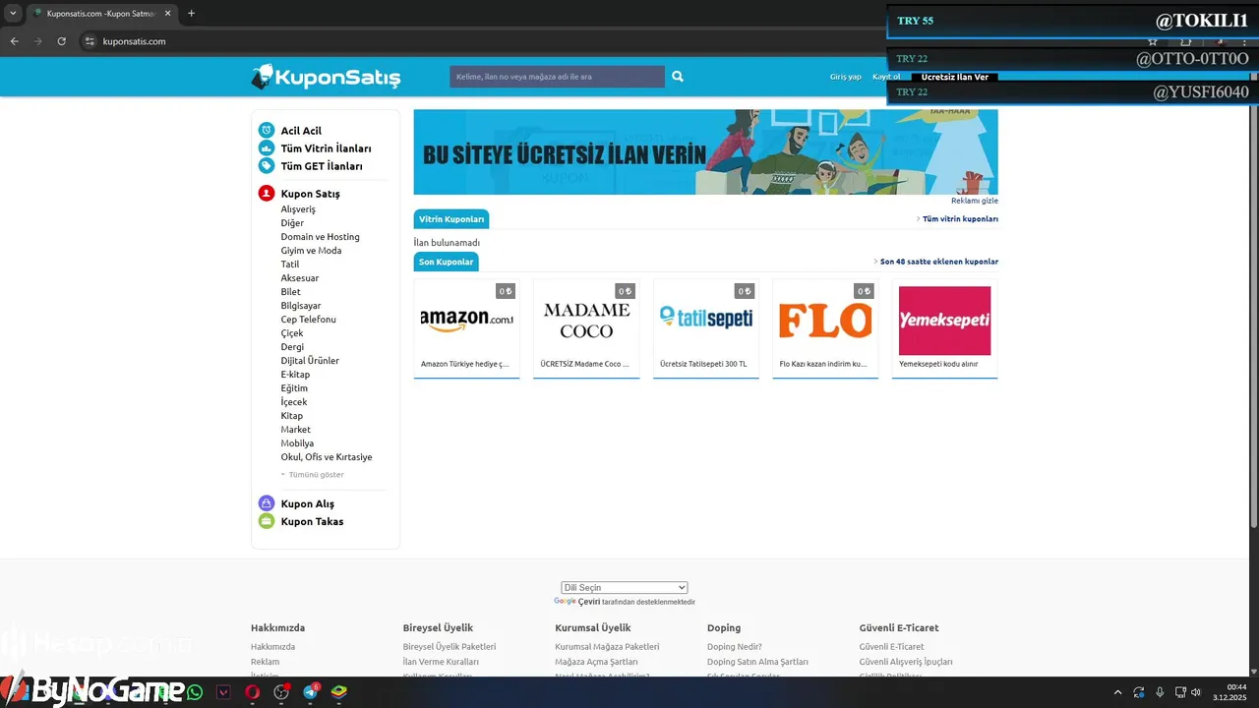Image resolution: width=1259 pixels, height=708 pixels.
Task: Show hidden system tray icons
Action: pos(1117,692)
